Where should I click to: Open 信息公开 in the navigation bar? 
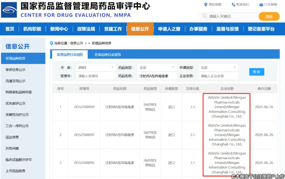[140, 29]
